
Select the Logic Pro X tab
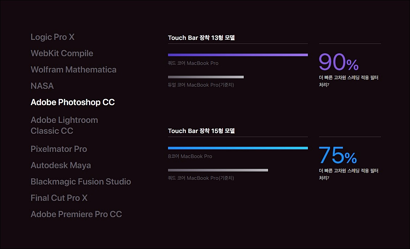point(53,37)
